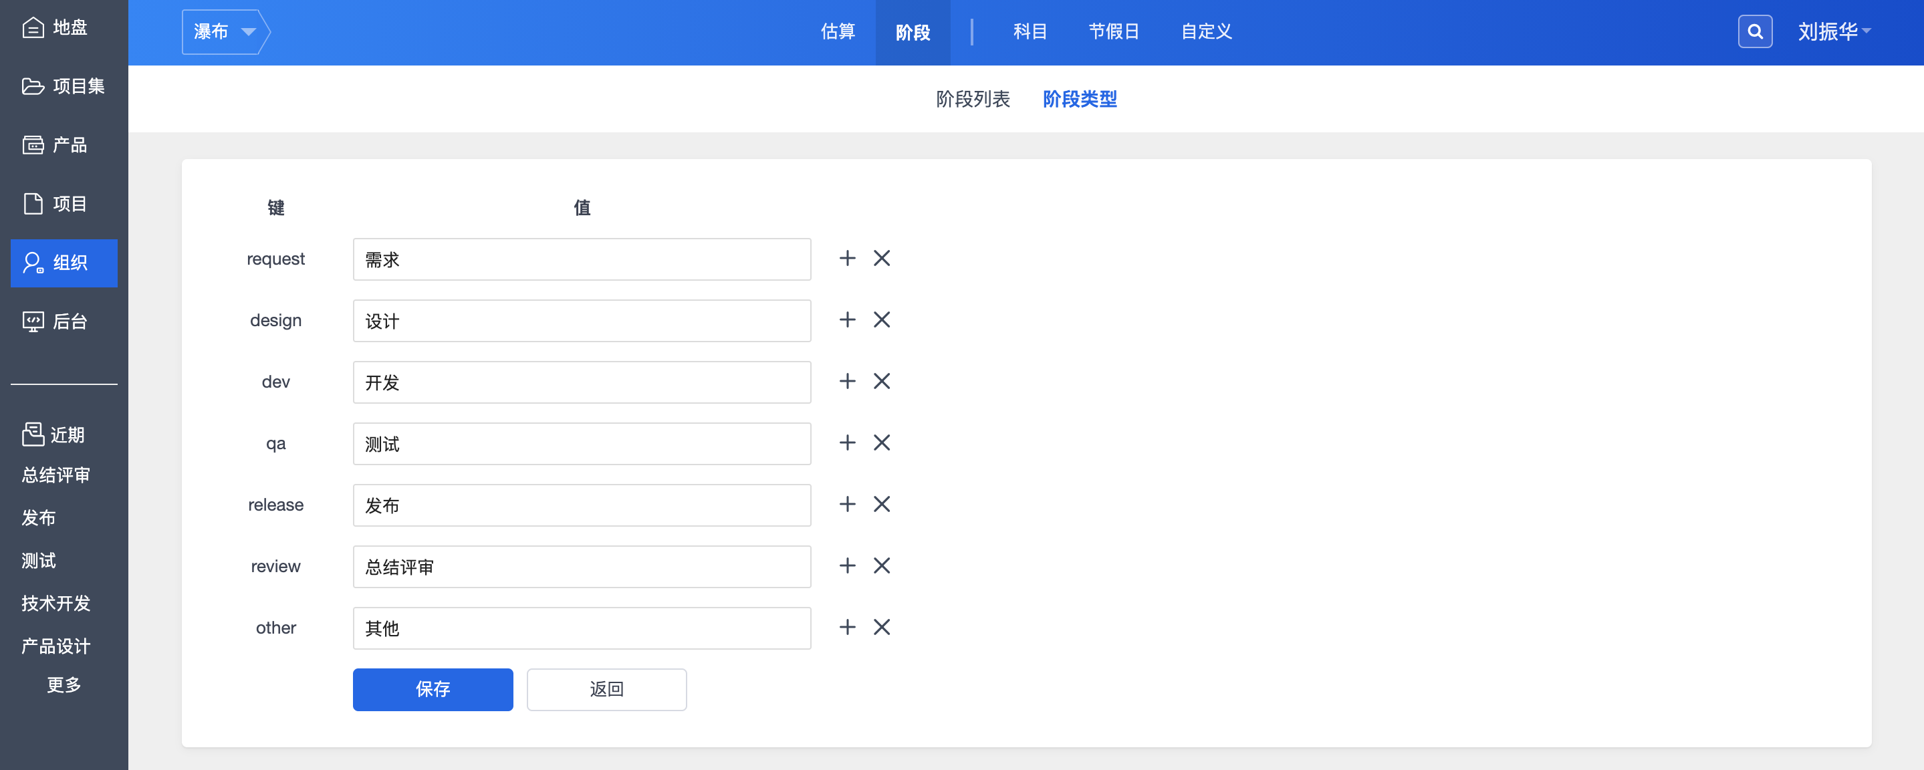Open recent item 技术开发 in sidebar
1924x770 pixels.
pos(56,604)
